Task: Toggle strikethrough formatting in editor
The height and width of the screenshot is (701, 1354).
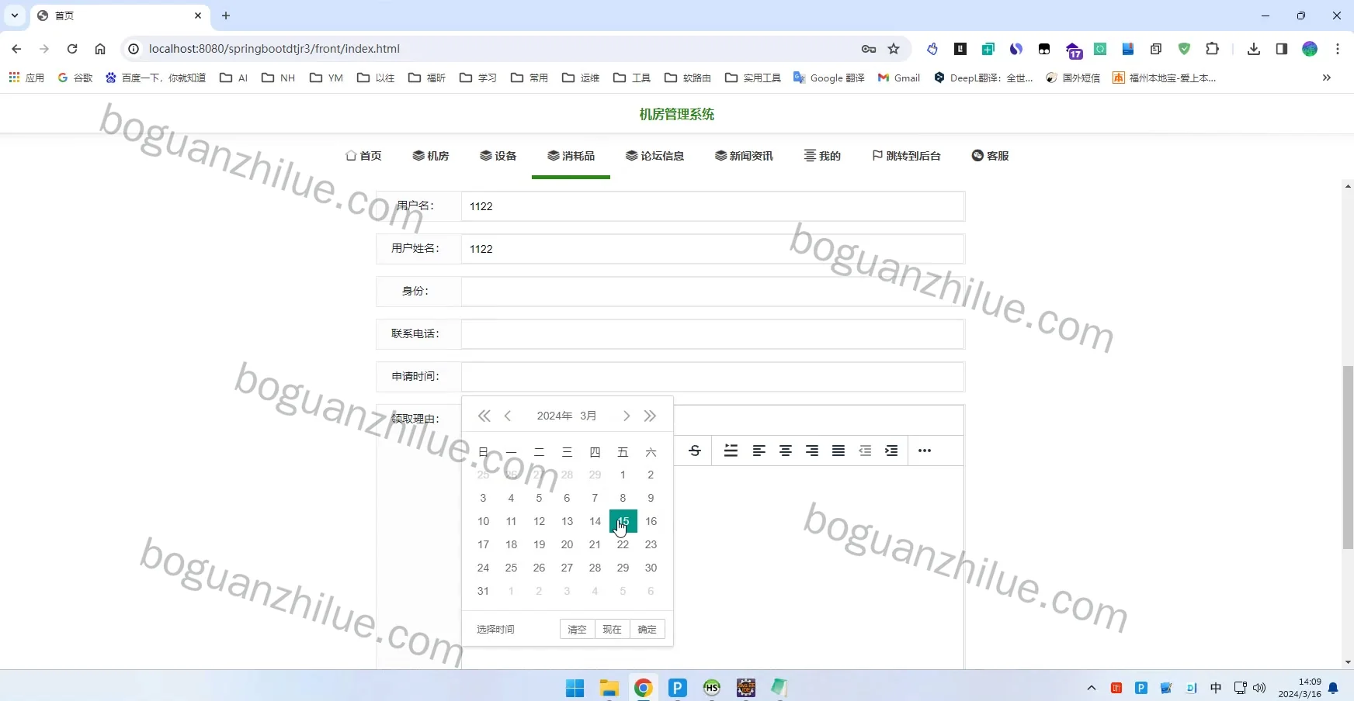Action: pos(695,451)
